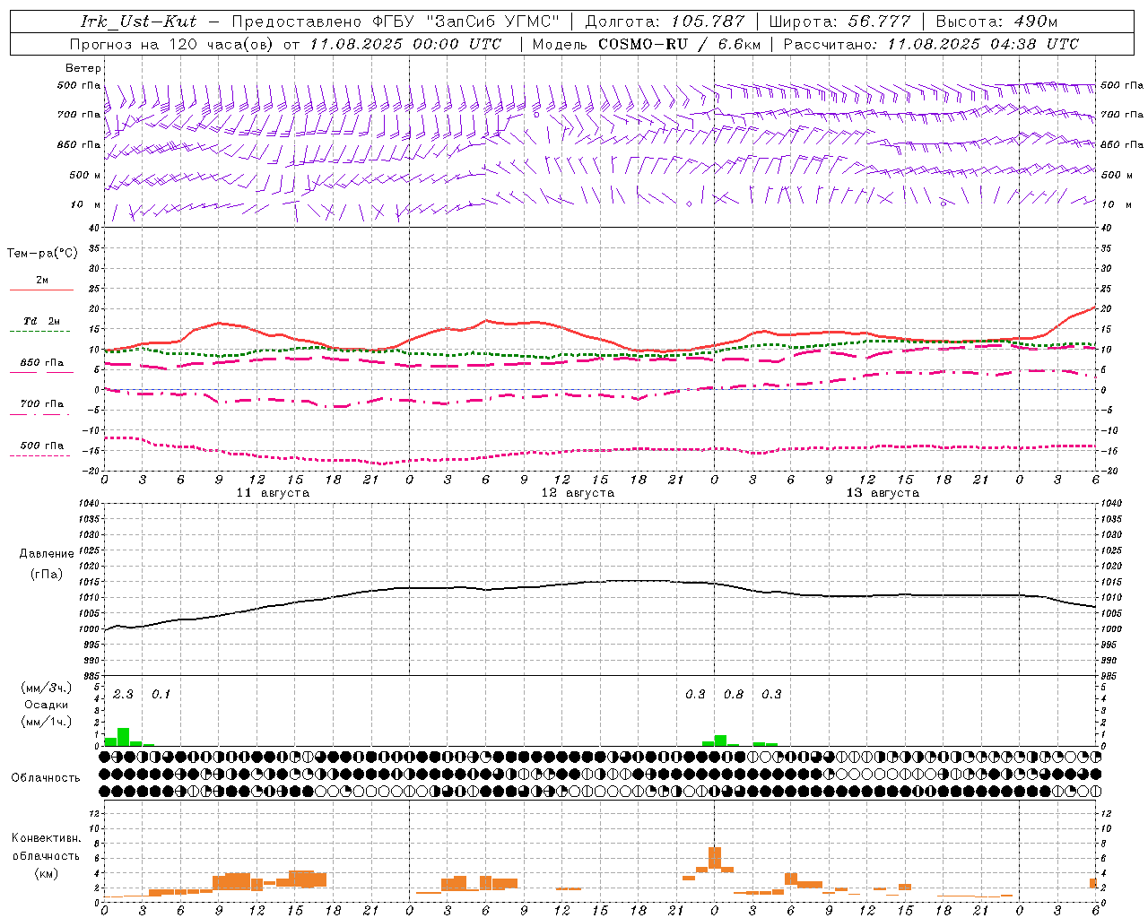1148x918 pixels.
Task: Click the (мм/1ч.) unit label
Action: pyautogui.click(x=47, y=722)
